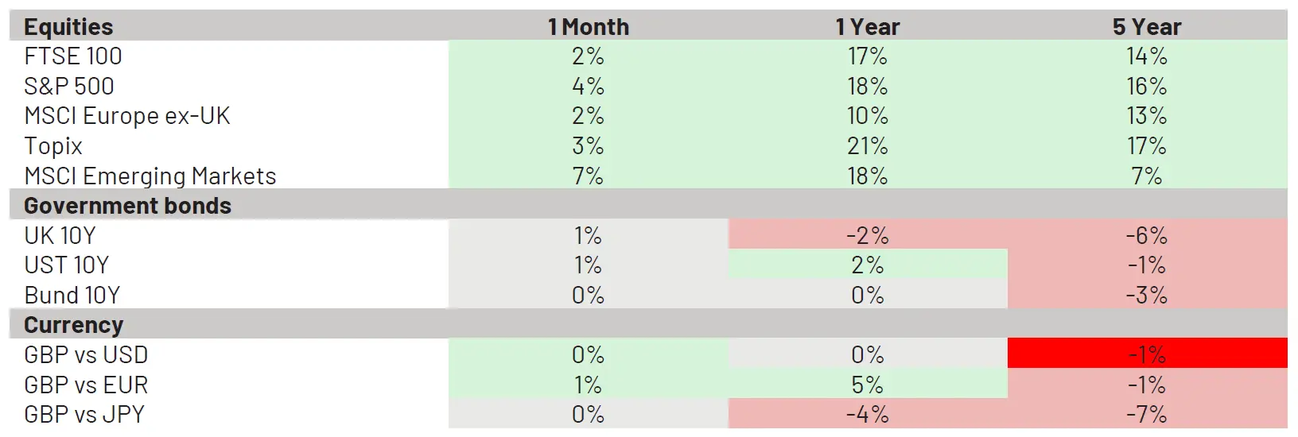Select the MSCI Emerging Markets row label

(x=150, y=176)
